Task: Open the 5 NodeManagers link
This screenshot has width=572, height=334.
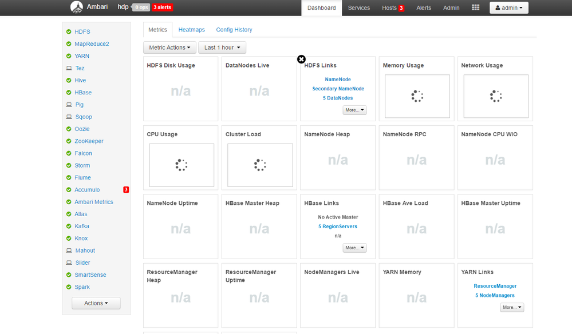Action: click(x=495, y=295)
